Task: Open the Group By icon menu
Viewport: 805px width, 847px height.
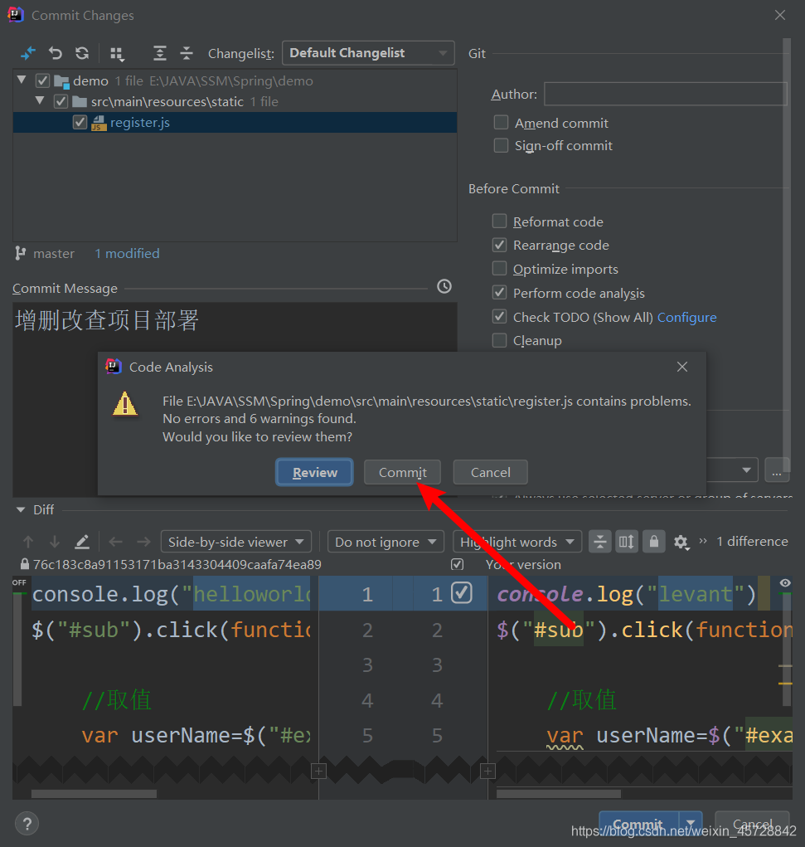Action: (x=117, y=53)
